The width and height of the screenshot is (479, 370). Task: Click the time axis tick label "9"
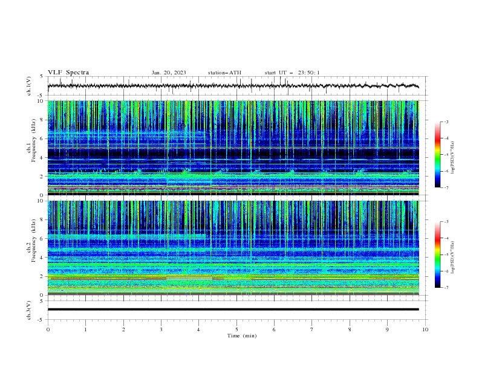coord(387,329)
